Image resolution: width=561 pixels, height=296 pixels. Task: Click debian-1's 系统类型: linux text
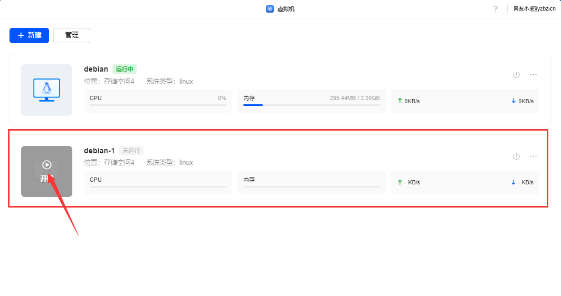(x=169, y=162)
